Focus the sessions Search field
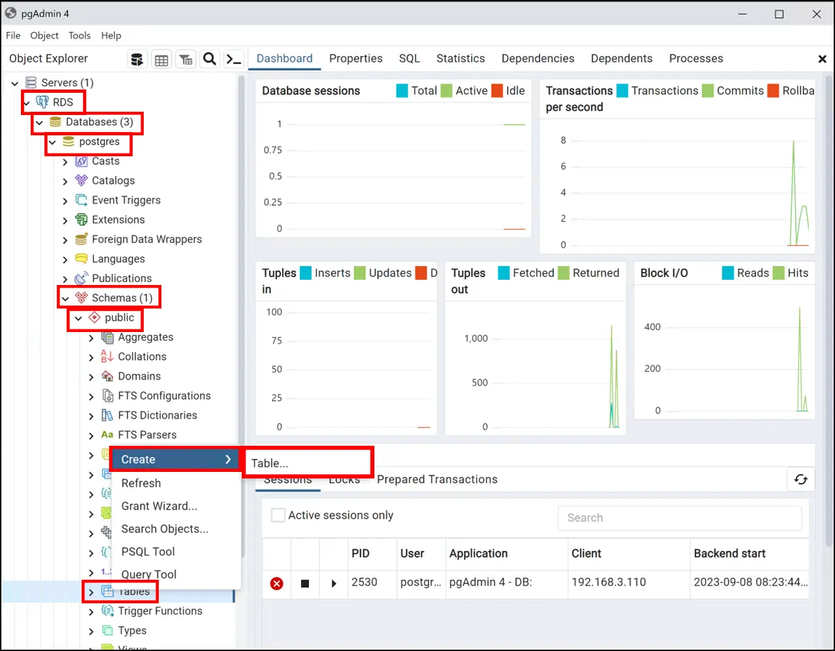This screenshot has width=835, height=651. click(679, 518)
